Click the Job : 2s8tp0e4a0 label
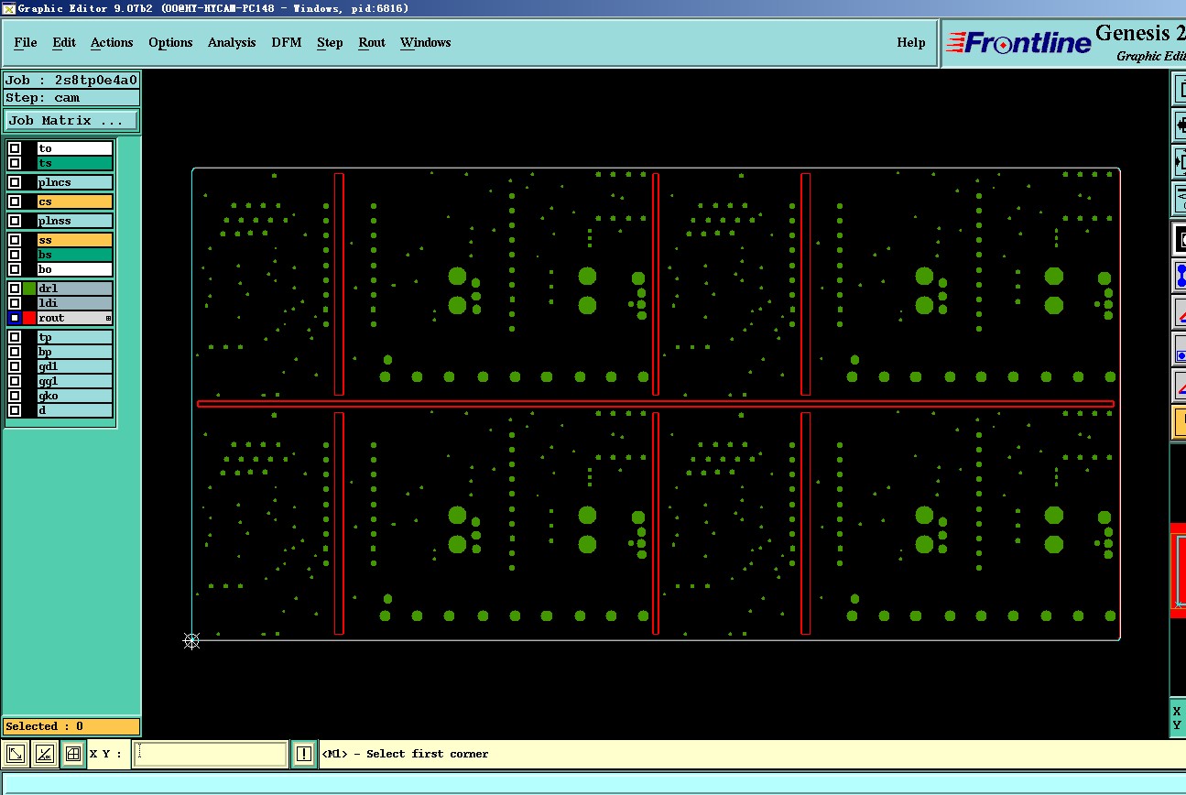Image resolution: width=1186 pixels, height=795 pixels. pyautogui.click(x=71, y=81)
